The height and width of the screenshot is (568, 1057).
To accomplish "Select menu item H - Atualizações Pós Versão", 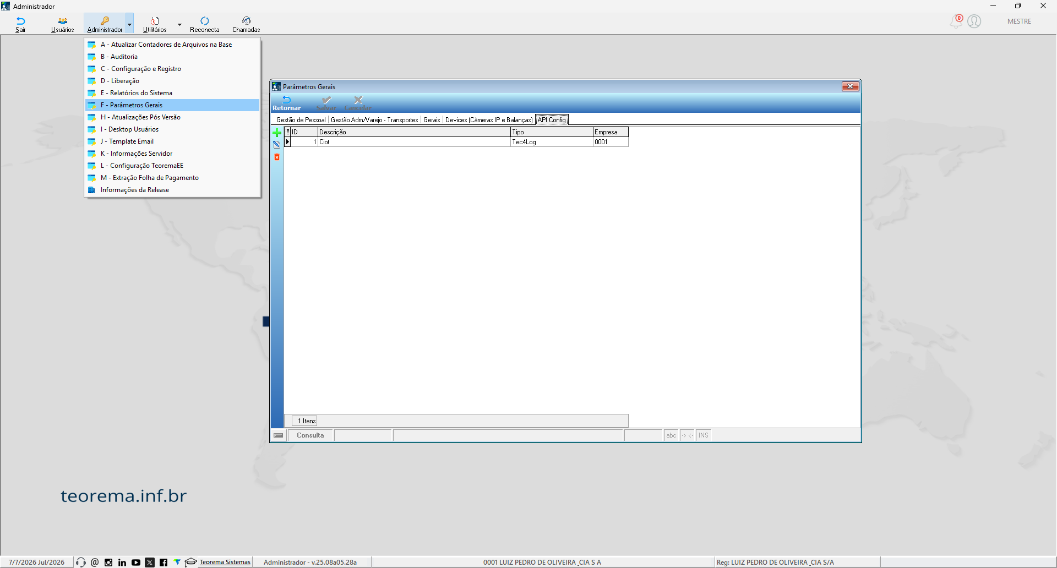I will click(172, 117).
